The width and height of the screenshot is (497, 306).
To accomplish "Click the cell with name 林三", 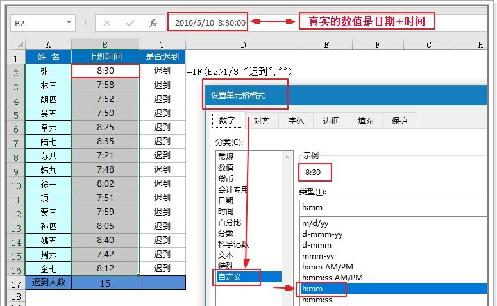I will pos(48,85).
